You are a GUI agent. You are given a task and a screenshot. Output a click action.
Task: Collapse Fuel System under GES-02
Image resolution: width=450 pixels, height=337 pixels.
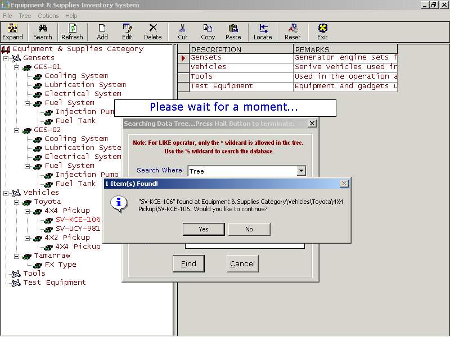pos(27,166)
